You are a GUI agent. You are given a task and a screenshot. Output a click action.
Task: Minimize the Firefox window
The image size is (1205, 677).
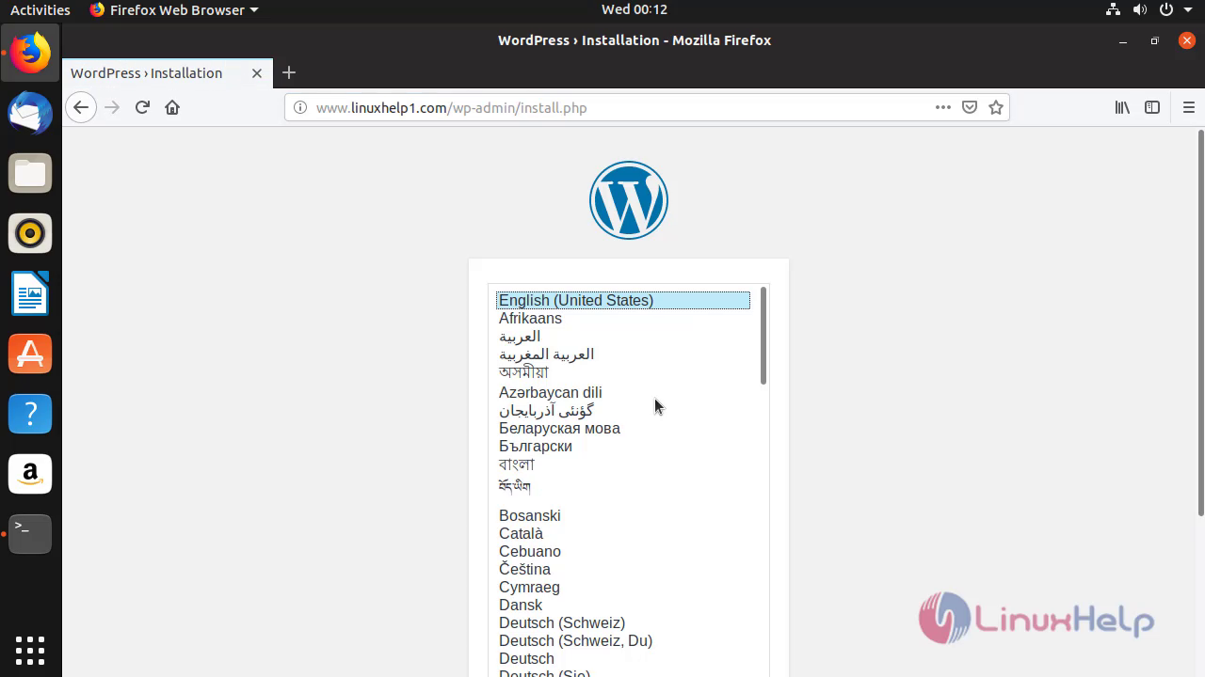1123,40
